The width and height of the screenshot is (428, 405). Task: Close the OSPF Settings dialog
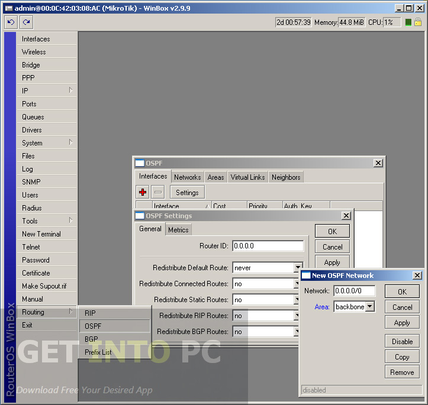[346, 216]
